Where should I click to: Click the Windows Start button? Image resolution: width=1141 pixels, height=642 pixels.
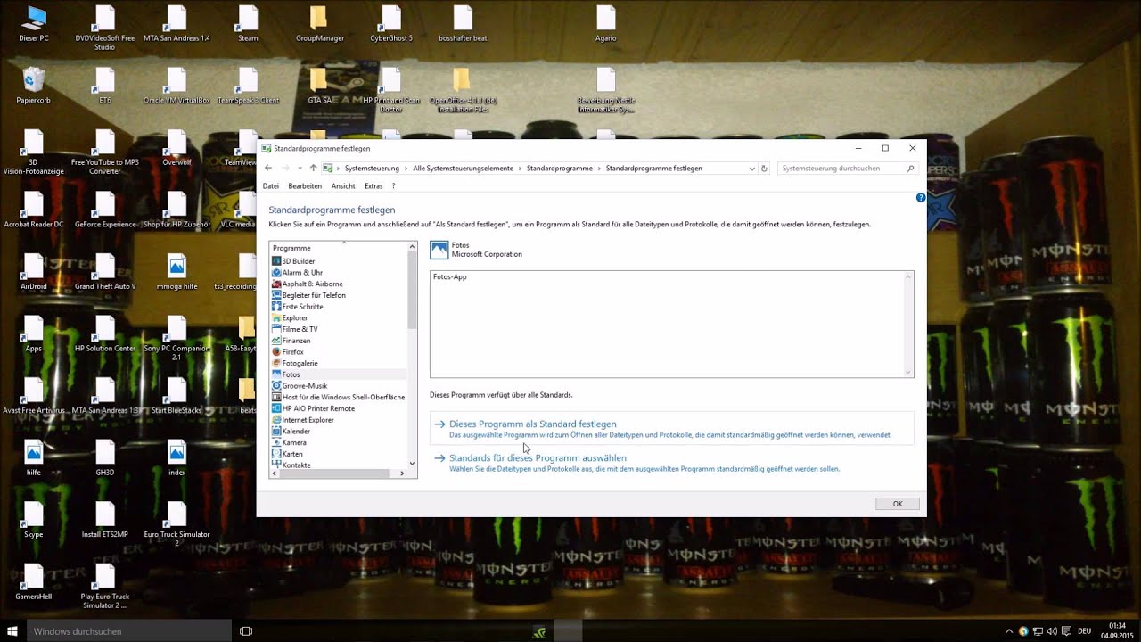[12, 630]
